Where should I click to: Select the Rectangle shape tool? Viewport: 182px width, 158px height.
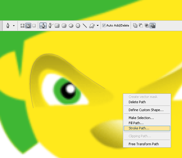(x=57, y=26)
